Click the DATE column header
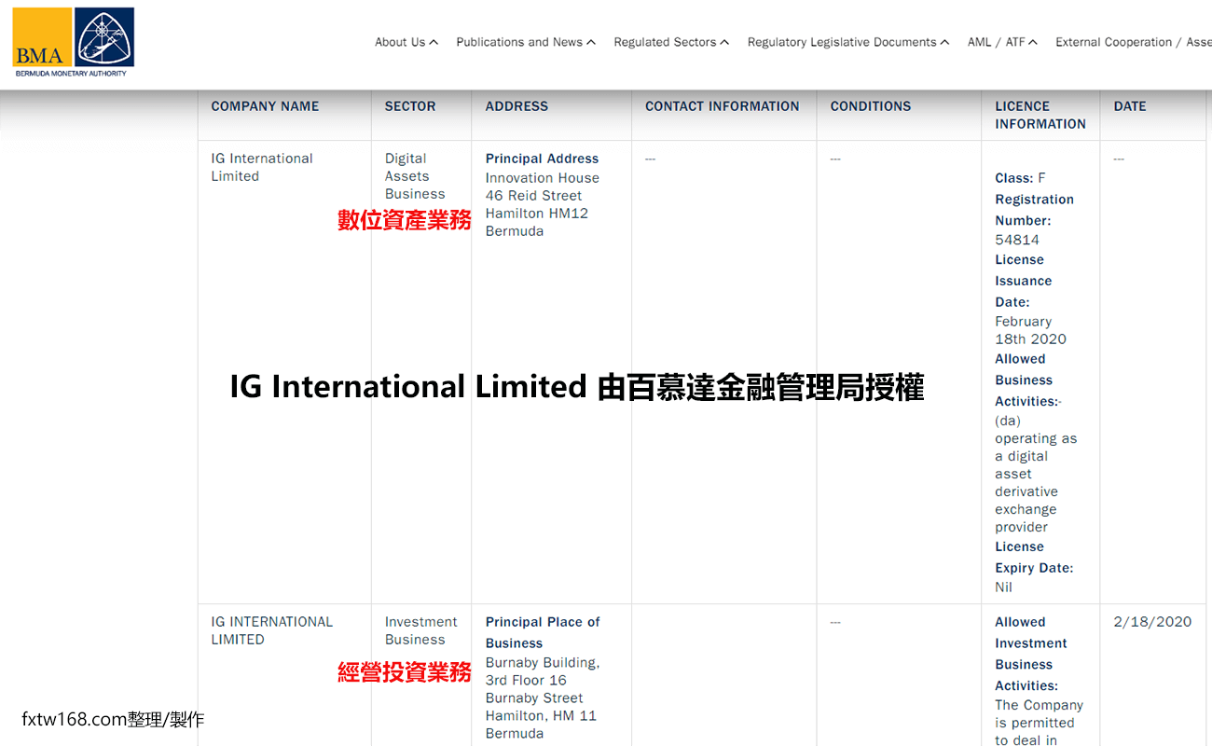1212x746 pixels. tap(1129, 105)
